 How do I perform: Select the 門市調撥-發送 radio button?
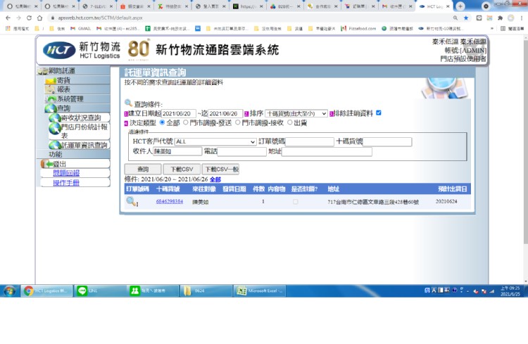pos(186,122)
